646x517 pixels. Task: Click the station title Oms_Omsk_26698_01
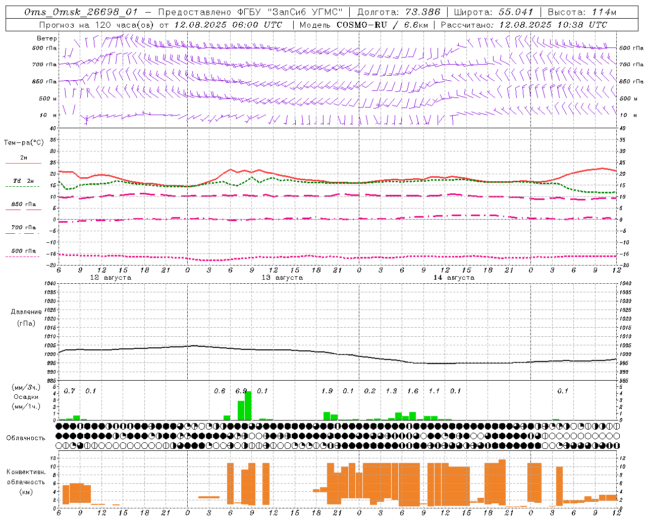[x=81, y=13]
